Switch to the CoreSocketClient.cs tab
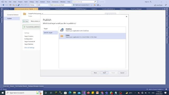The width and height of the screenshot is (169, 95). tap(44, 9)
